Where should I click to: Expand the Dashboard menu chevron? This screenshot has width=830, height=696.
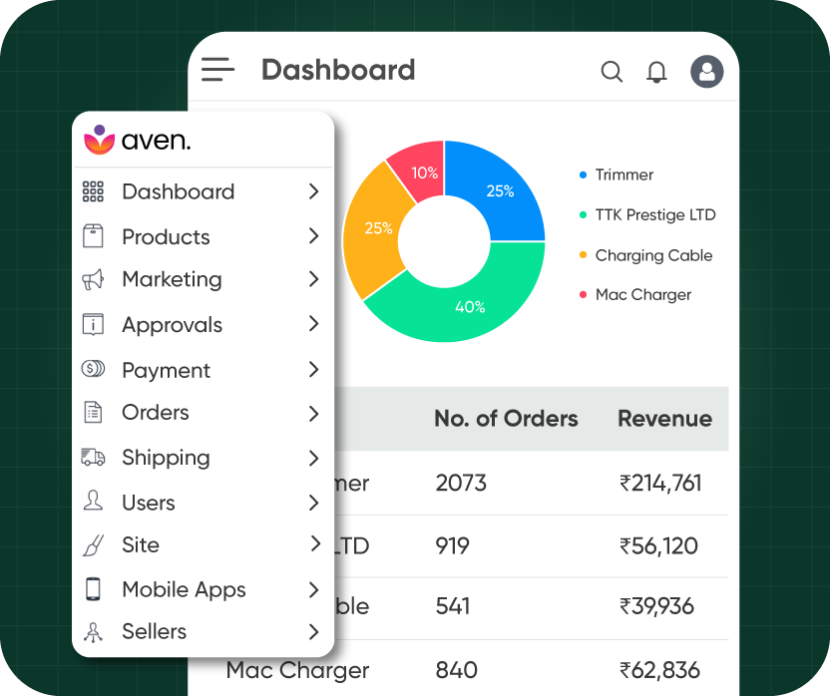pyautogui.click(x=313, y=191)
